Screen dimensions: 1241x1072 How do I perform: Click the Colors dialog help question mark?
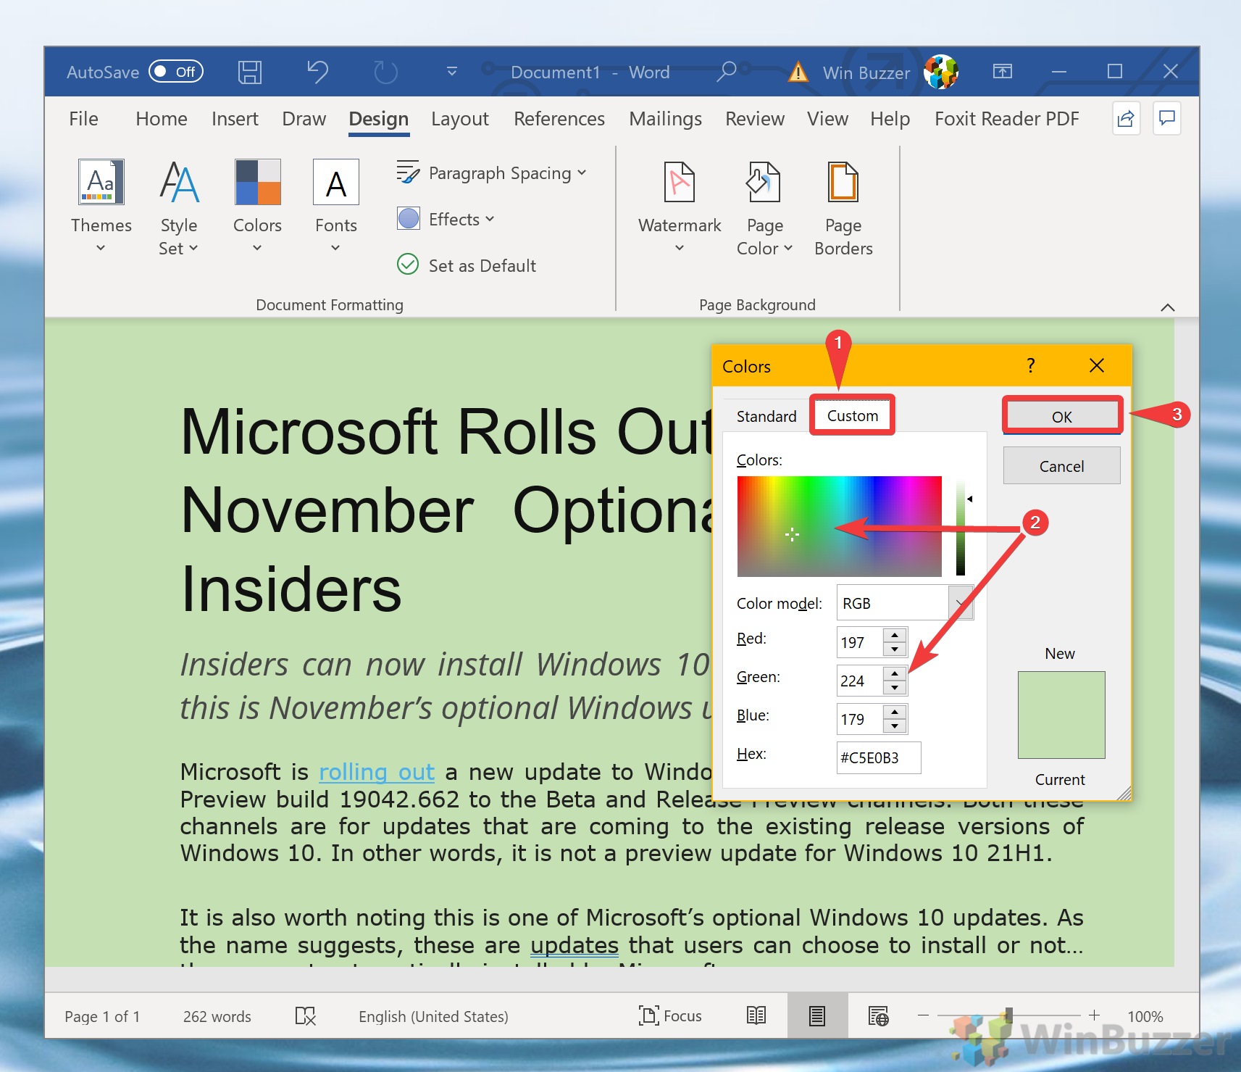pos(1030,365)
